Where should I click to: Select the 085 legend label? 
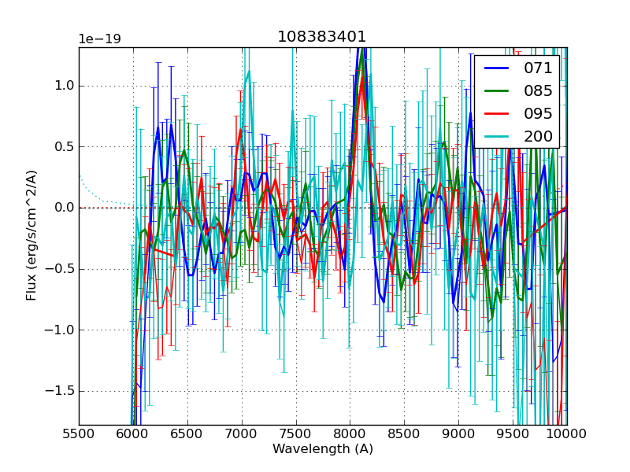538,90
